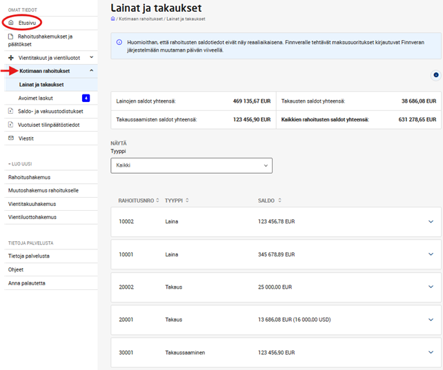Screen dimensions: 443x370
Task: Open the Tyyppi dropdown showing Kaikki
Action: pos(191,165)
